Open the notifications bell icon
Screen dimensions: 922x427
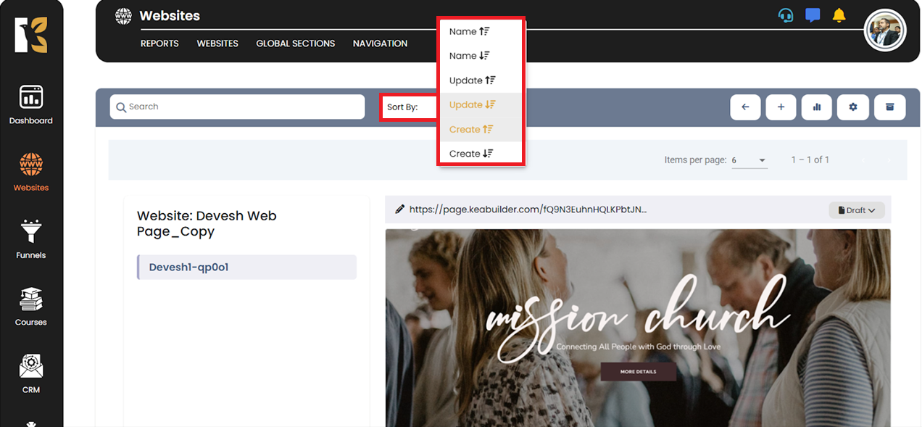[x=839, y=15]
